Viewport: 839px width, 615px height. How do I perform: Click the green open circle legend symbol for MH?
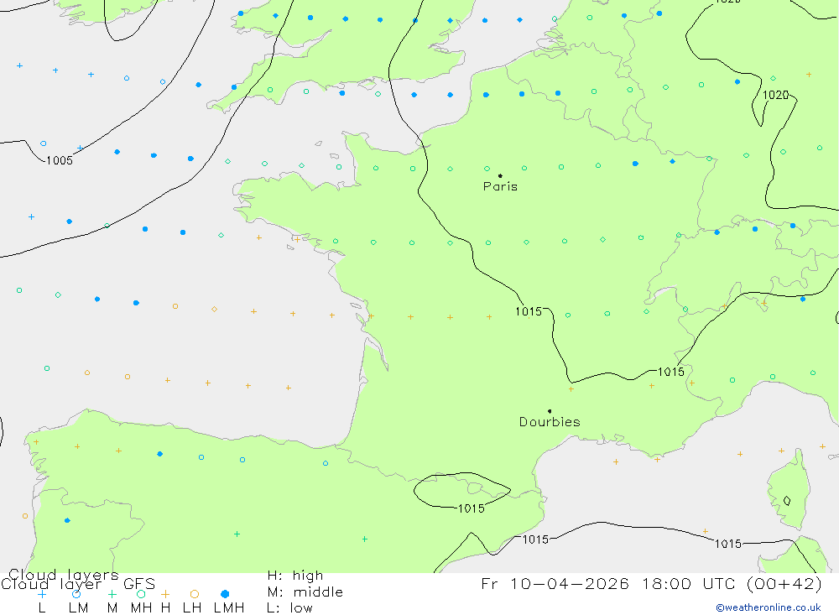pos(141,594)
